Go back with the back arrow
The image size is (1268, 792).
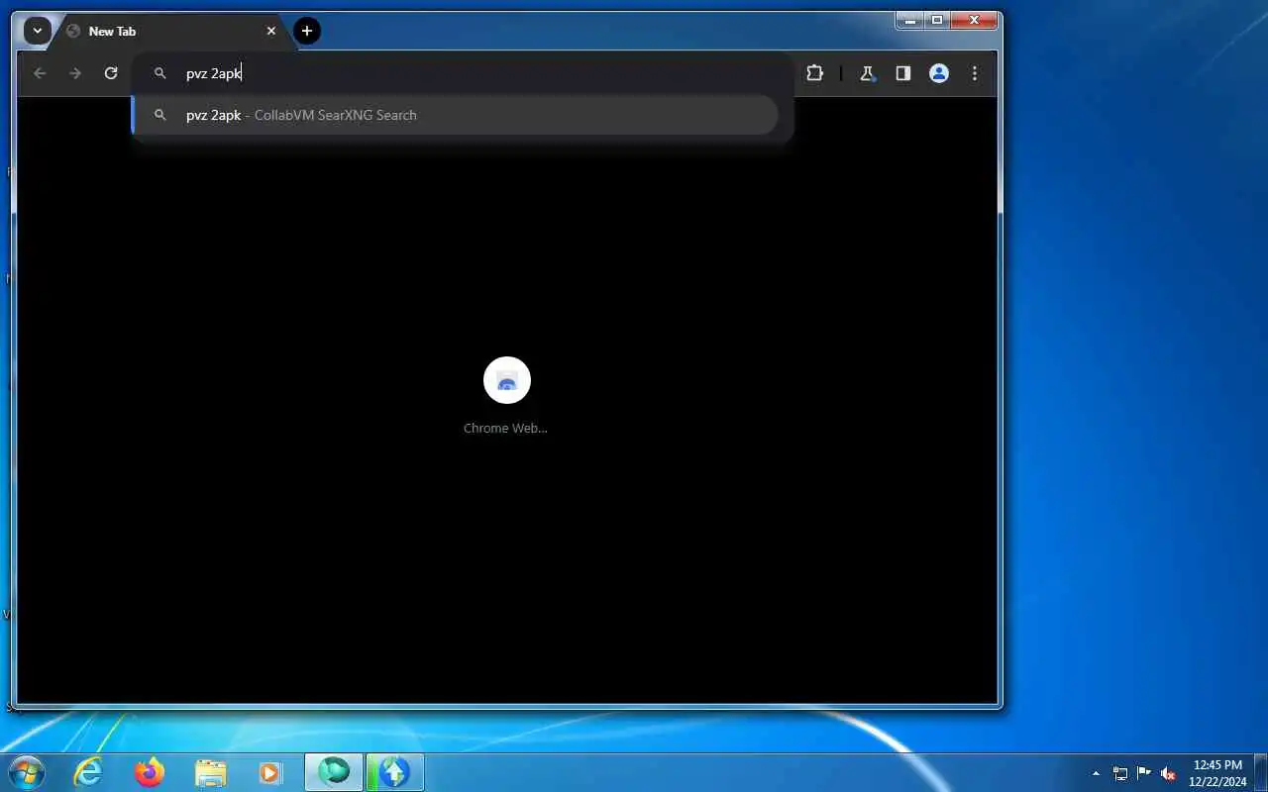click(x=40, y=73)
